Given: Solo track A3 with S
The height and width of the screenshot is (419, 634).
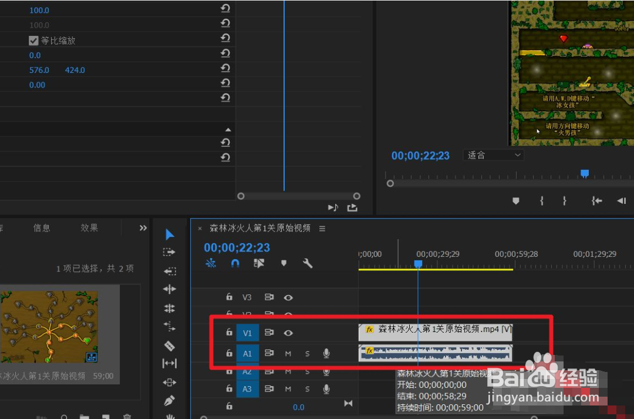Looking at the screenshot, I should pyautogui.click(x=307, y=389).
